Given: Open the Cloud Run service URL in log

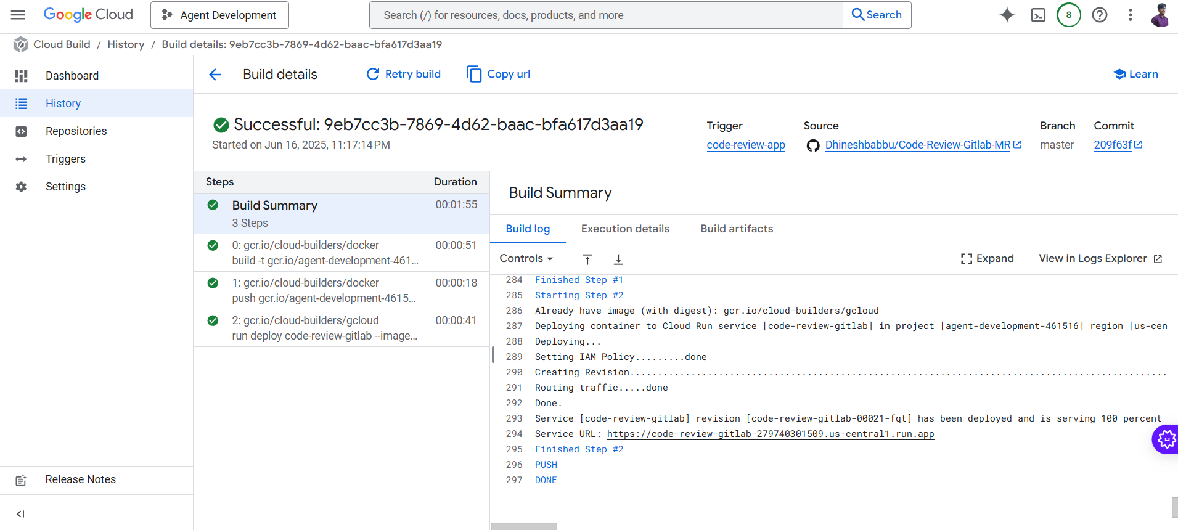Looking at the screenshot, I should 771,434.
